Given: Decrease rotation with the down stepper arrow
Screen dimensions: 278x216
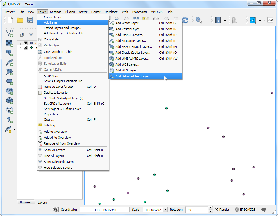Looking at the screenshot, I should 210,211.
